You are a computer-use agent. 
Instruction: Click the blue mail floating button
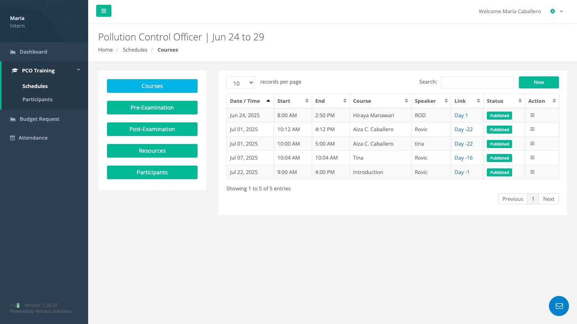point(559,306)
